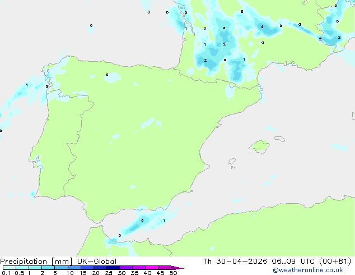This screenshot has height=275, width=355.
Task: Click the "3" precipitation value near Gibraltar
Action: coord(142,220)
